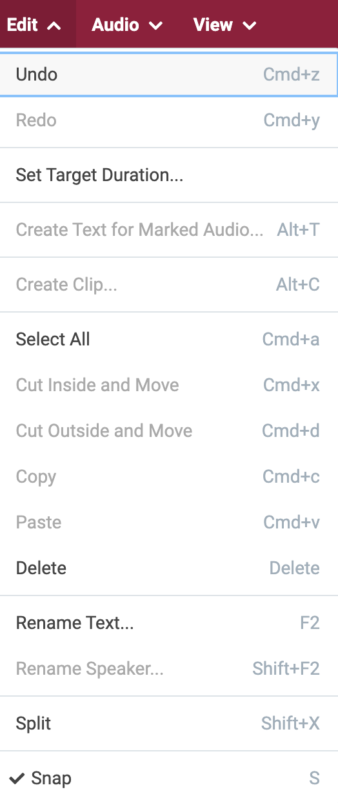Choose Undo from the Edit menu
Viewport: 338px width, 803px height.
169,74
